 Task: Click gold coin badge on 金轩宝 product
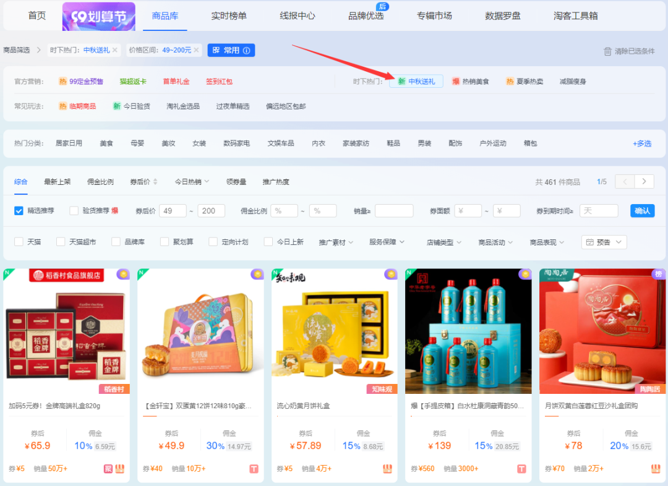[257, 274]
